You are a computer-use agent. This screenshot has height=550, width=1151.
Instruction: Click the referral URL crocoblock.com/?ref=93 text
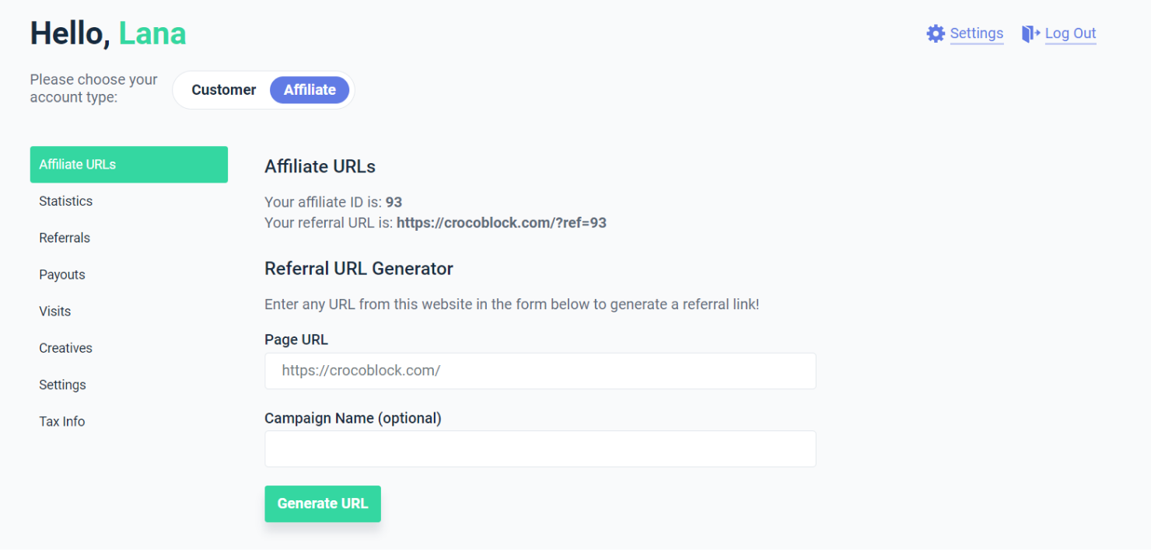pyautogui.click(x=502, y=223)
